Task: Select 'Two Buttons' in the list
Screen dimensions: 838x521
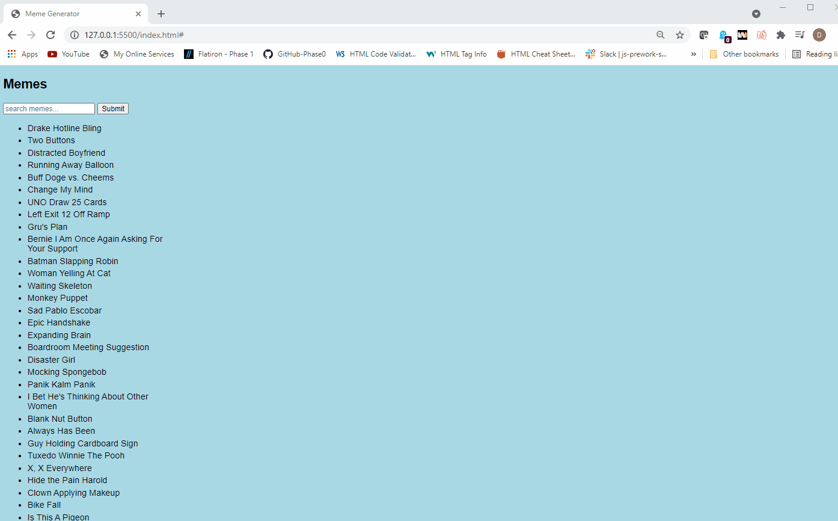Action: [x=51, y=140]
